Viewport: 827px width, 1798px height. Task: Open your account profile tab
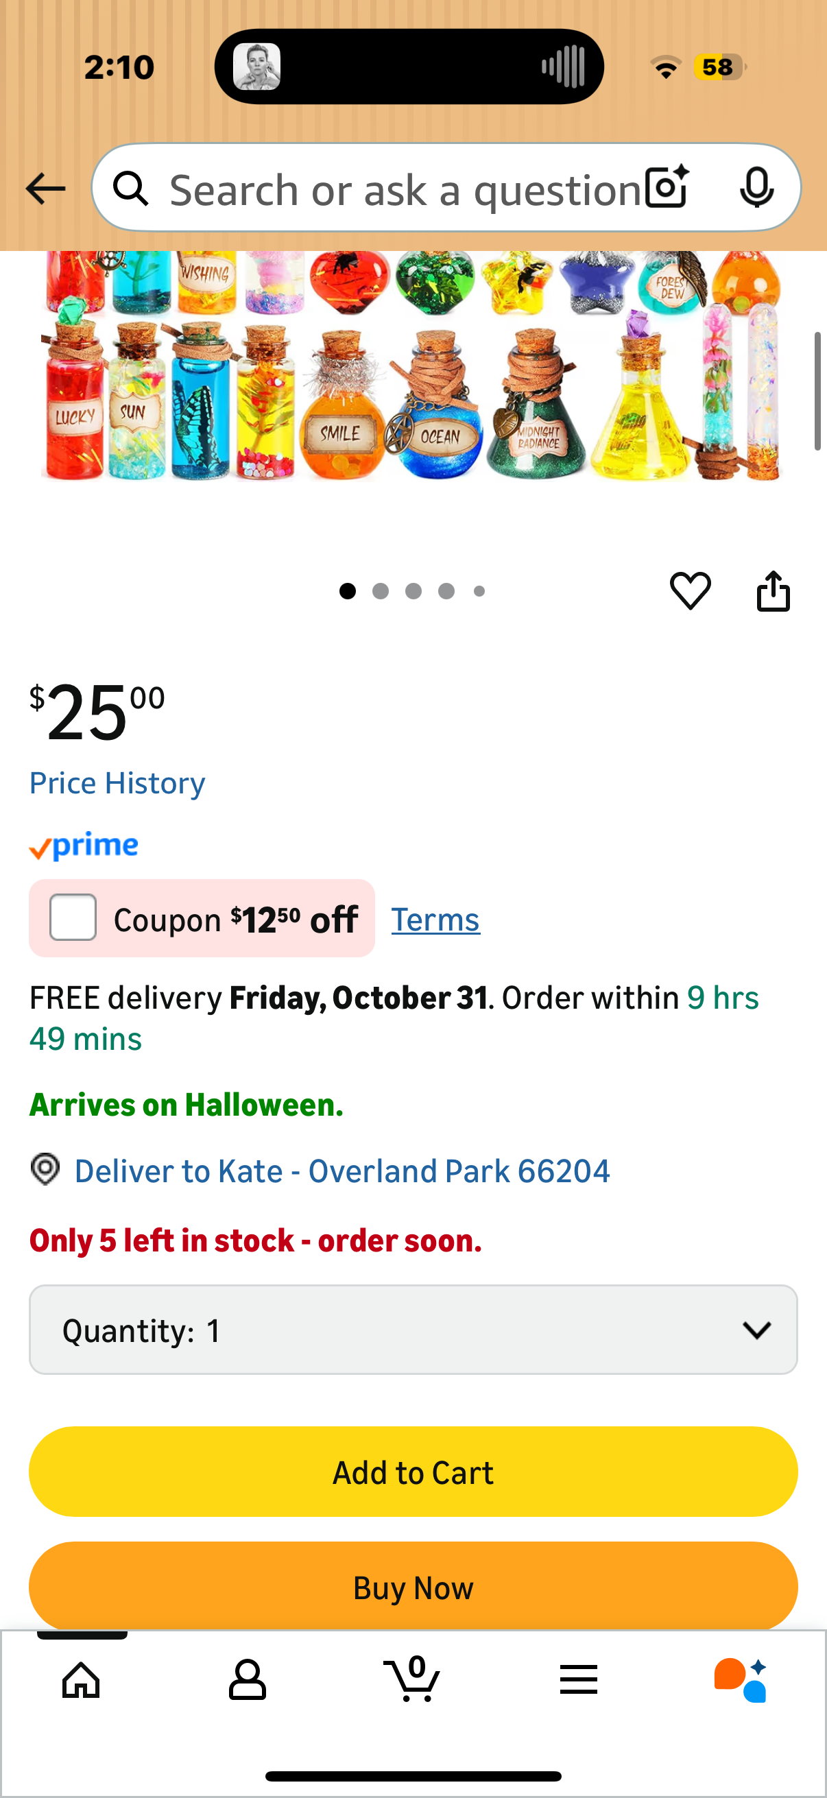click(x=248, y=1679)
